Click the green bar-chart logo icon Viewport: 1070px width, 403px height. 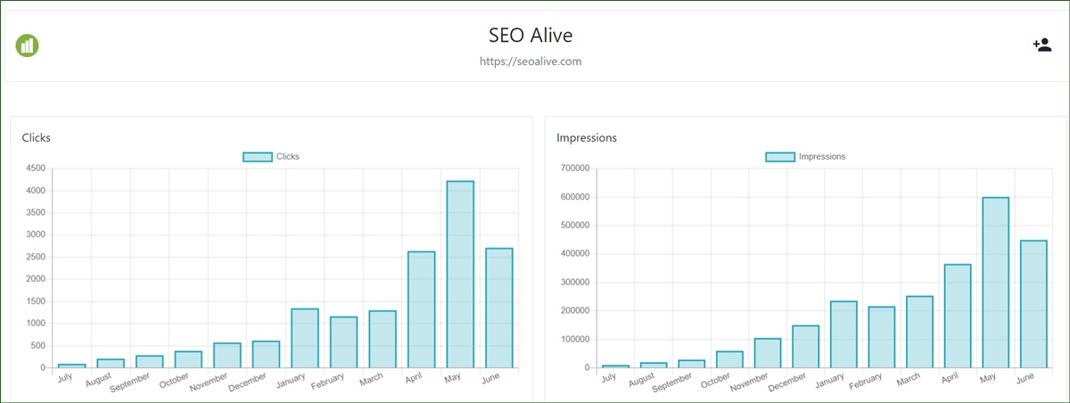click(x=27, y=45)
